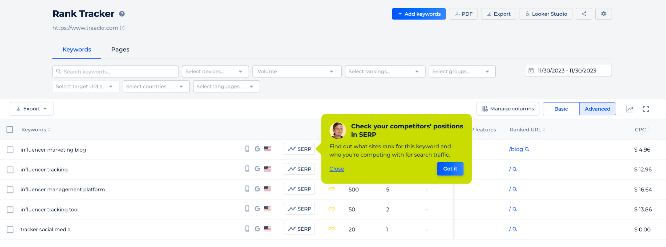Click the magnifier icon in tracker social media URL
666x247 pixels.
coord(515,229)
